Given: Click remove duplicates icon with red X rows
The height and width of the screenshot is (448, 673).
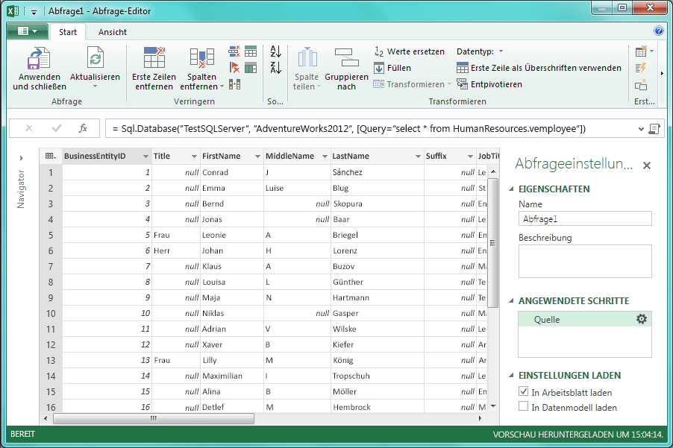Looking at the screenshot, I should pos(234,51).
